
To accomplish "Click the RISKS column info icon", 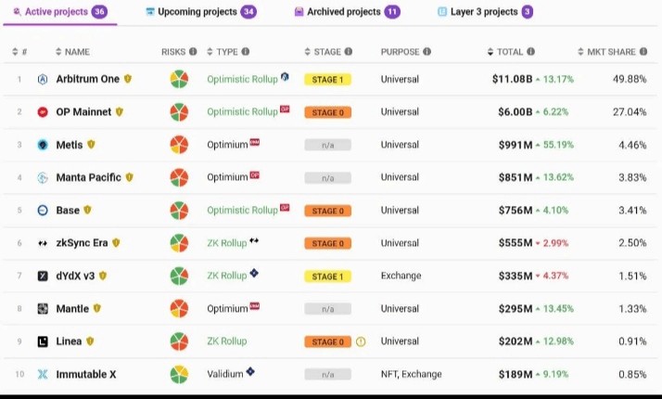I will point(193,52).
